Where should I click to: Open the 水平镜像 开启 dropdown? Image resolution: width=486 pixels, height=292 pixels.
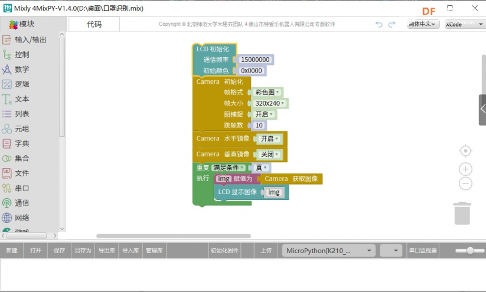click(270, 139)
